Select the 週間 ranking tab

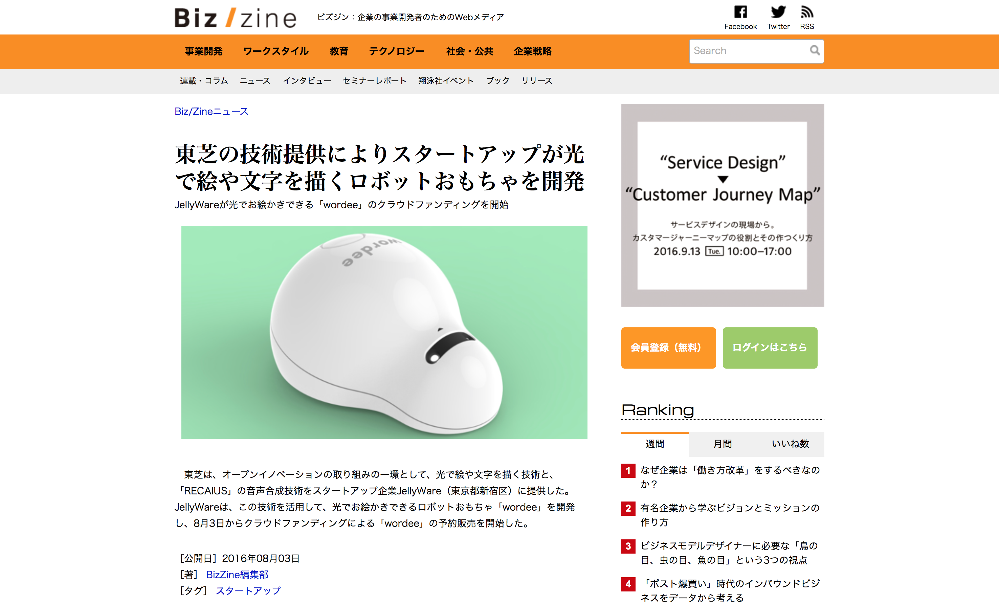(655, 444)
